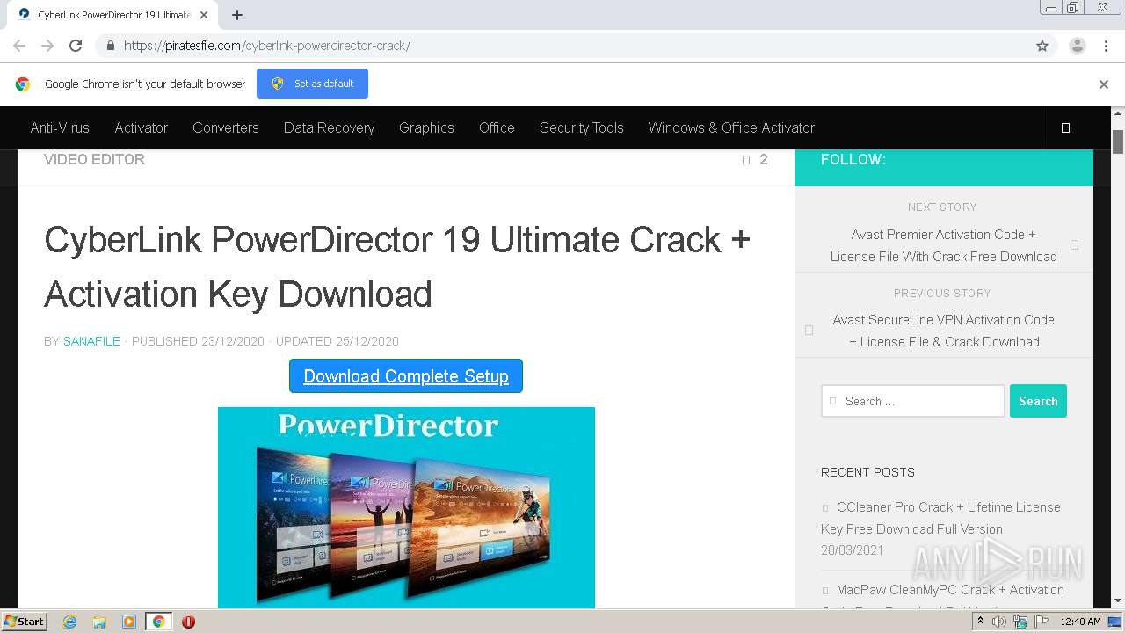Open the Data Recovery category
This screenshot has height=633, width=1125.
pyautogui.click(x=329, y=127)
